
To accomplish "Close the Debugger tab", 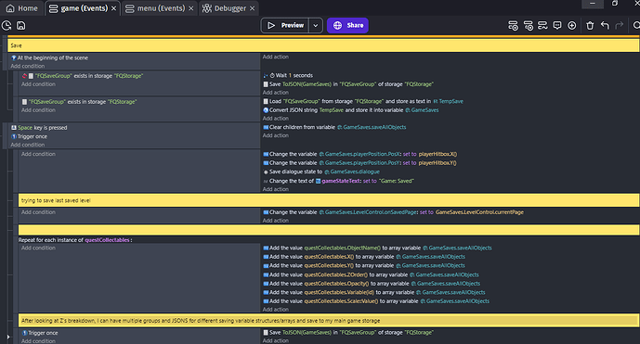I will 253,8.
